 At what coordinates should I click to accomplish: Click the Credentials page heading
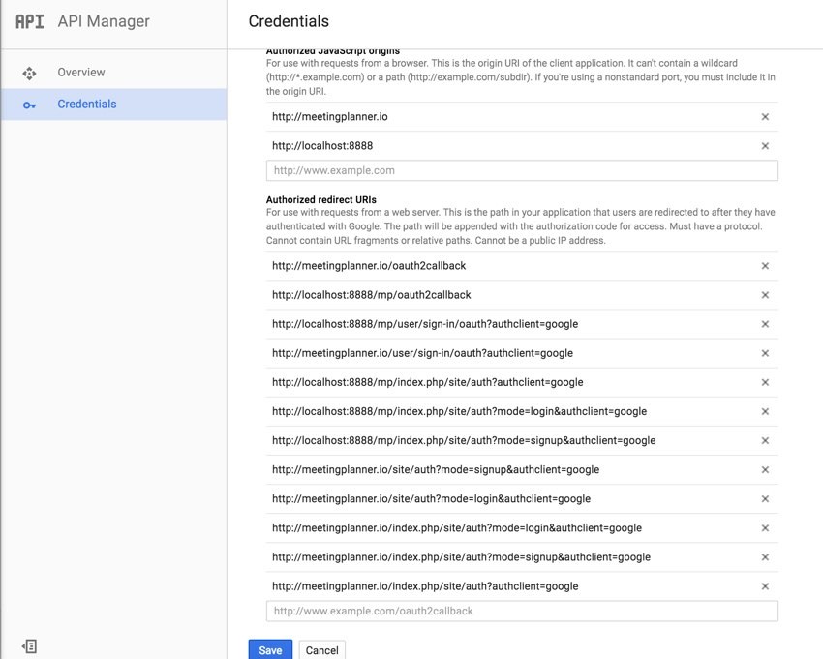click(x=289, y=21)
